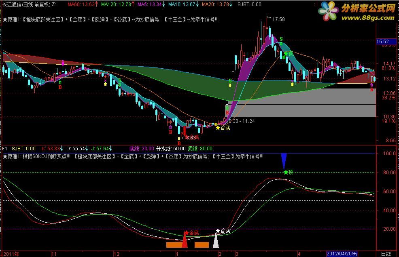
Task: Click the 17.58 high price label
Action: pos(278,19)
